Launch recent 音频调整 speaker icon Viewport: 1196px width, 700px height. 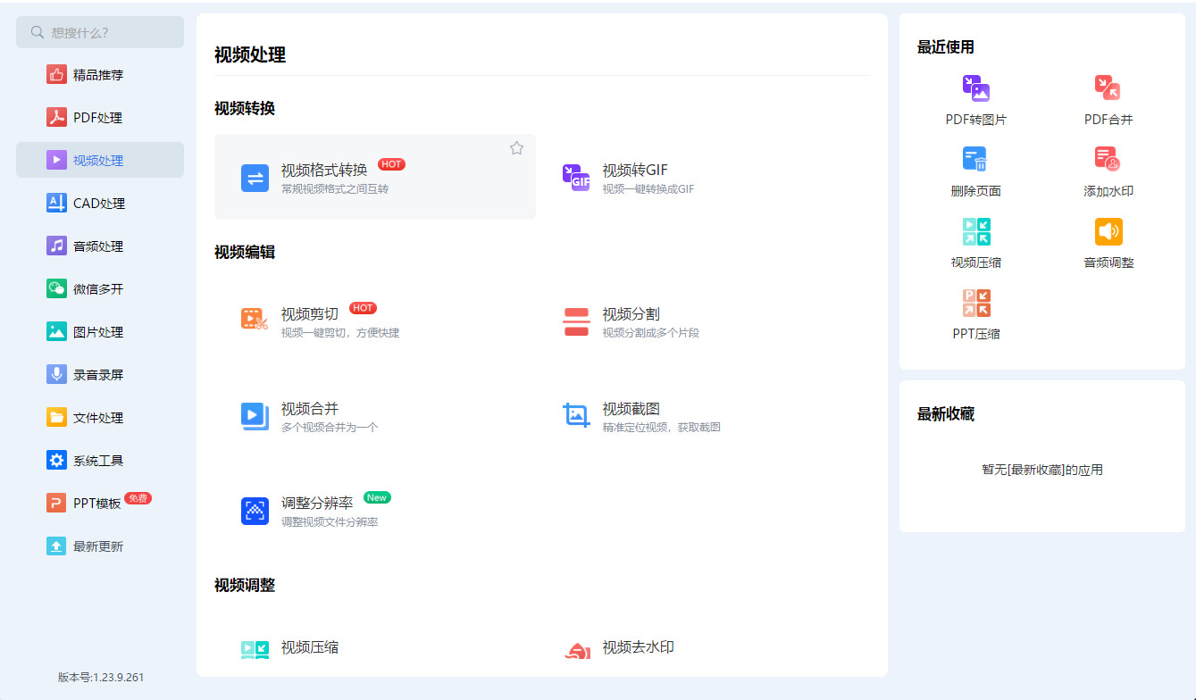tap(1108, 231)
